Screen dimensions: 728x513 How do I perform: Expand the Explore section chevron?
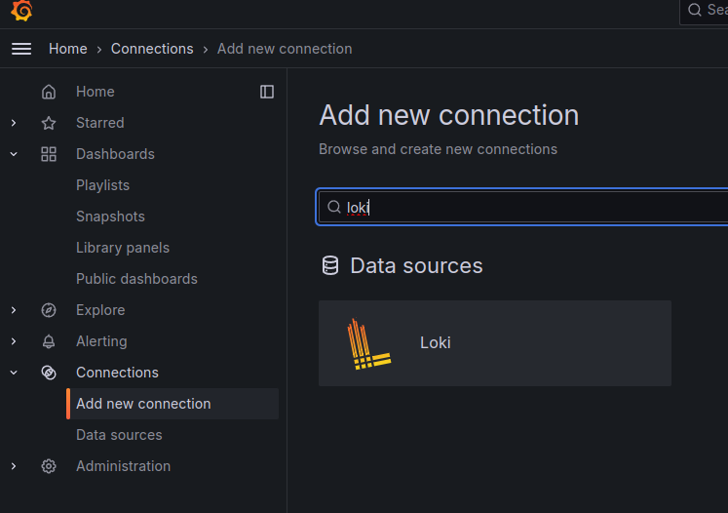pos(14,310)
